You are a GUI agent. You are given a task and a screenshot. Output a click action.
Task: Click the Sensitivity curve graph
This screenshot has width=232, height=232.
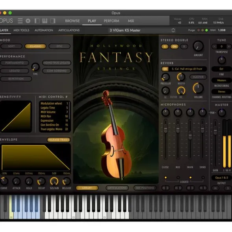[16, 117]
